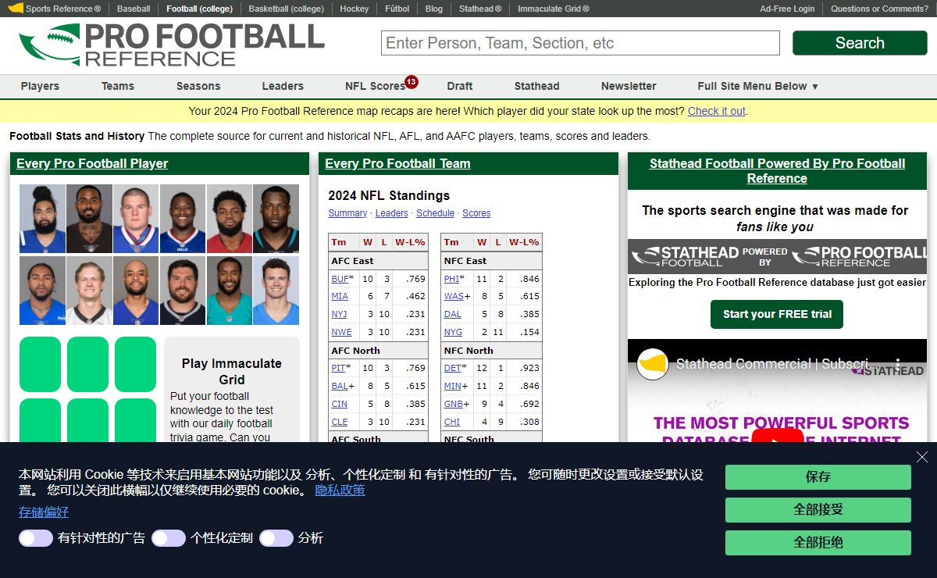This screenshot has height=578, width=937.
Task: Open the CHI team link
Action: (451, 422)
